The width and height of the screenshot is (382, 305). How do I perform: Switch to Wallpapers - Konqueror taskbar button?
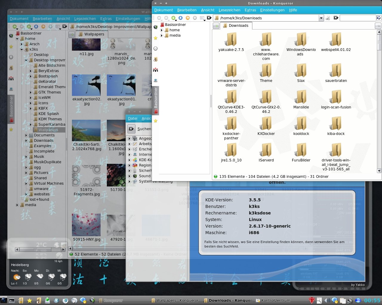175,301
